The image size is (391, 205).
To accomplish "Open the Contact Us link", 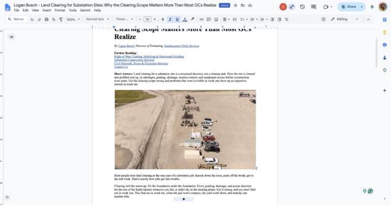I will click(x=121, y=67).
